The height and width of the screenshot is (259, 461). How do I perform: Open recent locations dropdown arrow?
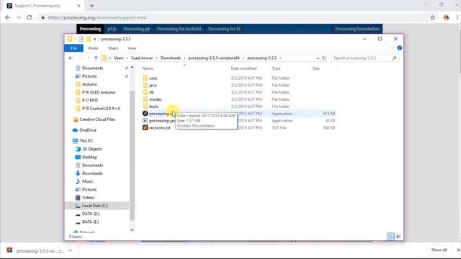[89, 58]
